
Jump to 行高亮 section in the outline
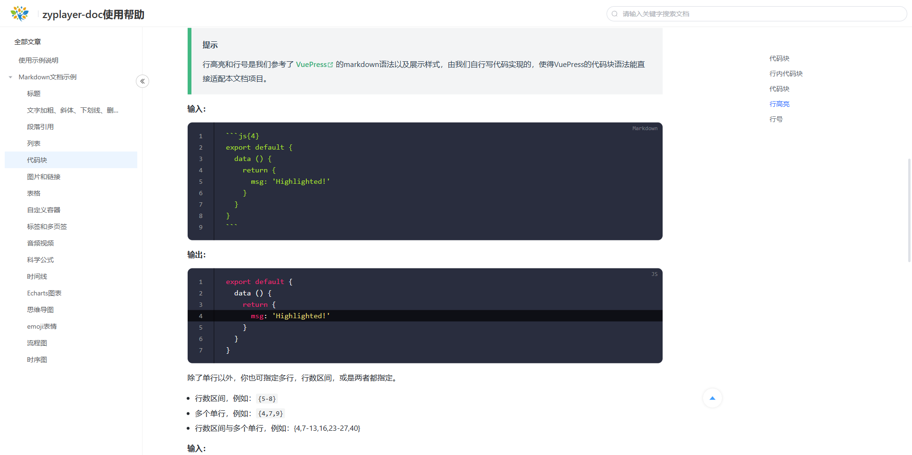pos(779,104)
